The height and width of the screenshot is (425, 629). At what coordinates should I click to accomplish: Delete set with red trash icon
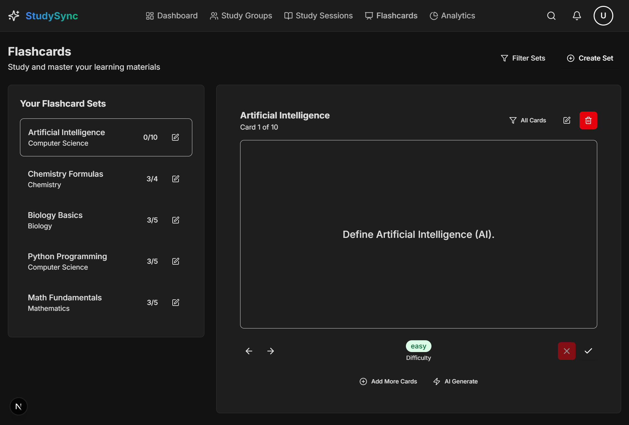(x=588, y=120)
